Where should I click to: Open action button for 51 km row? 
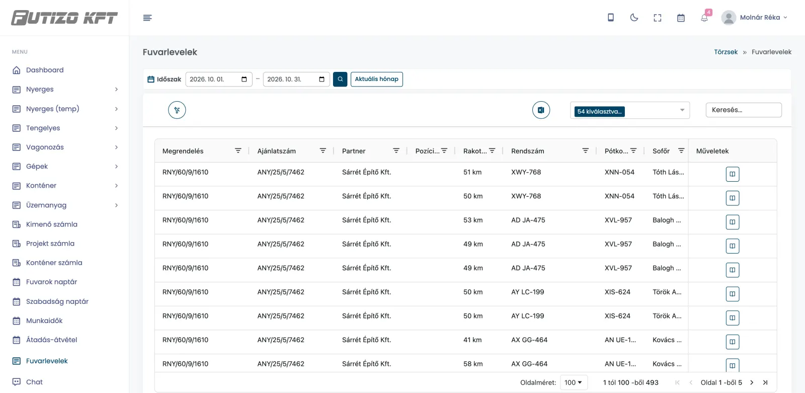(733, 174)
